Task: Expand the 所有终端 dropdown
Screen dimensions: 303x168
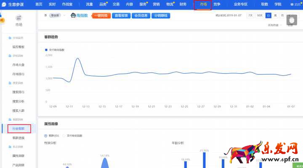Action: click(x=274, y=25)
